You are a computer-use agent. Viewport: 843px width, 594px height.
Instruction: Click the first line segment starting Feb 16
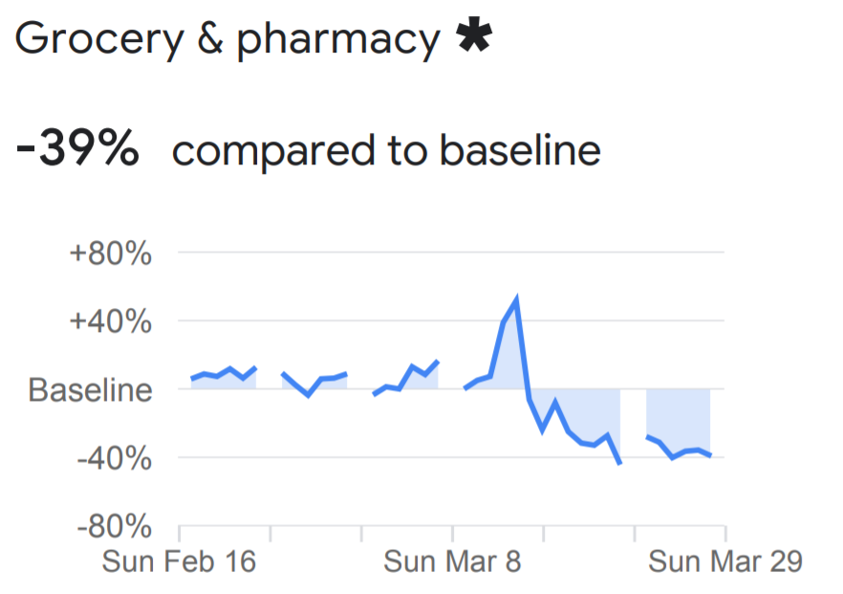pyautogui.click(x=224, y=373)
